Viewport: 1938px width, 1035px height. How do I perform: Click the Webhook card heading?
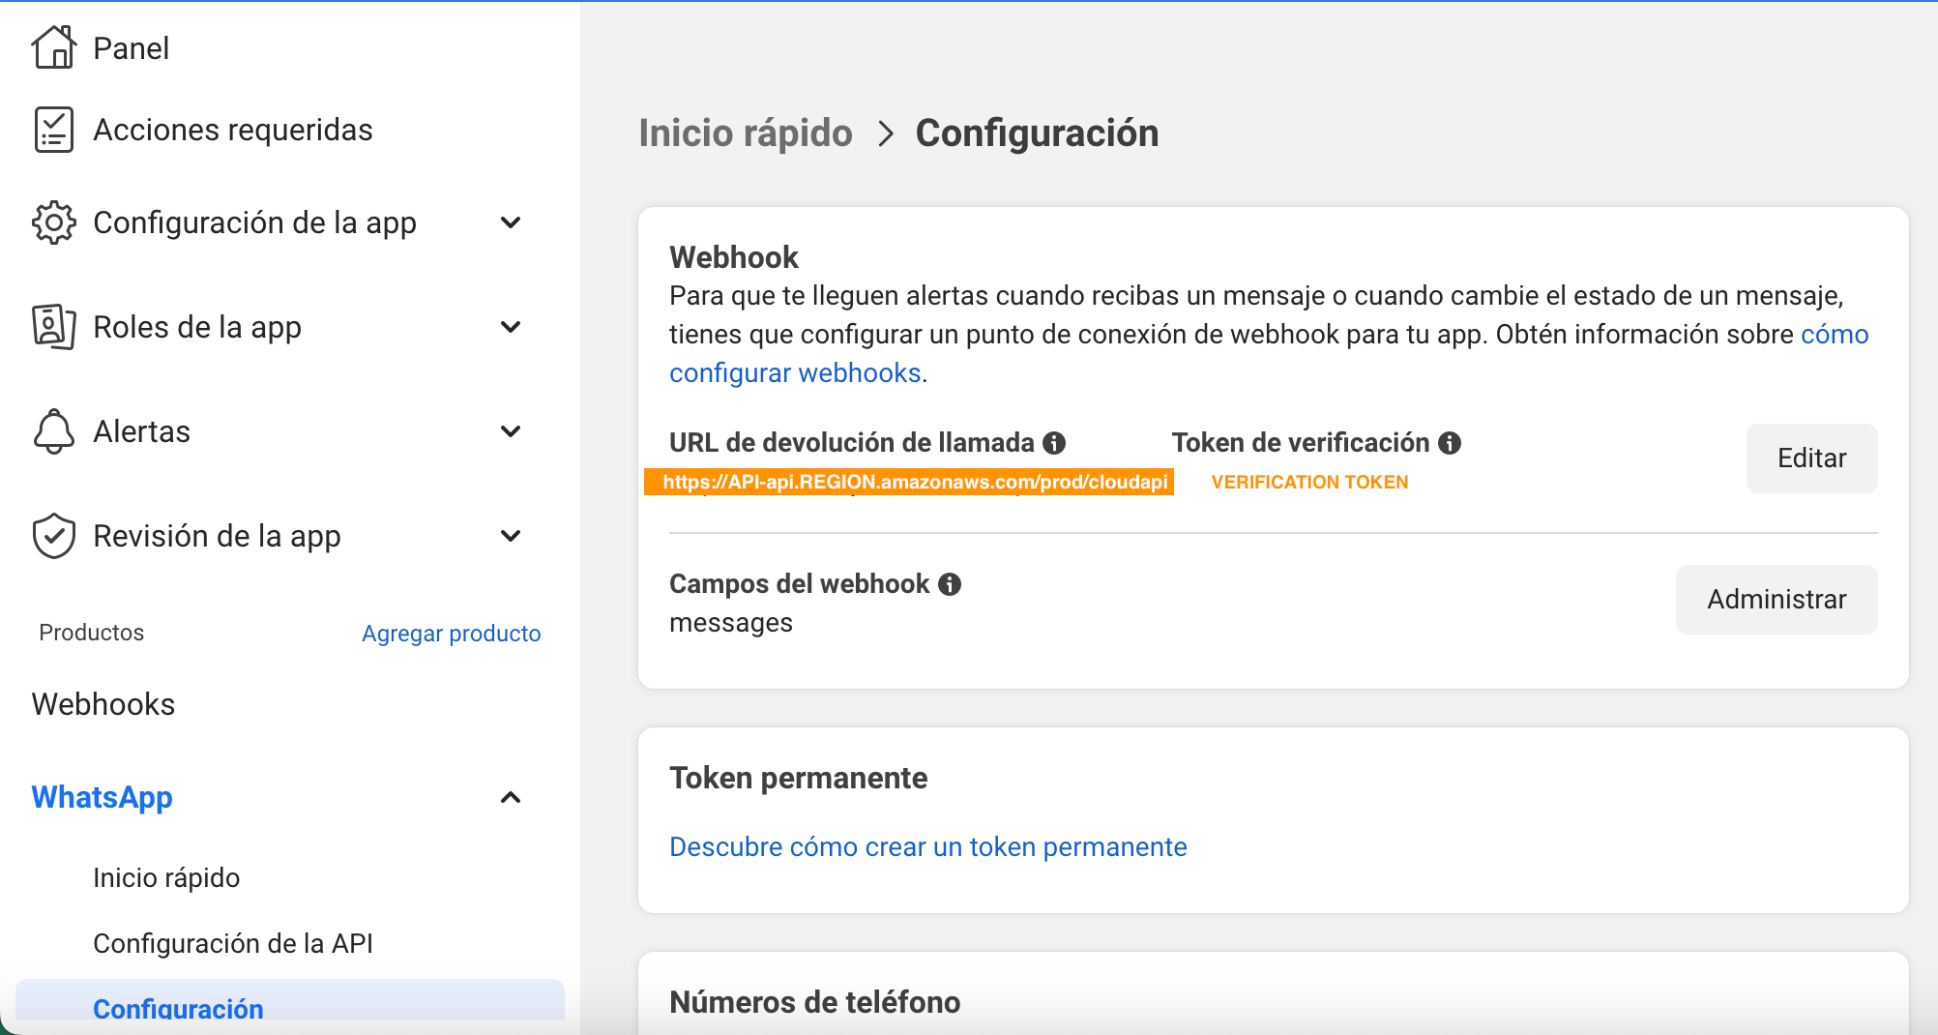coord(733,257)
